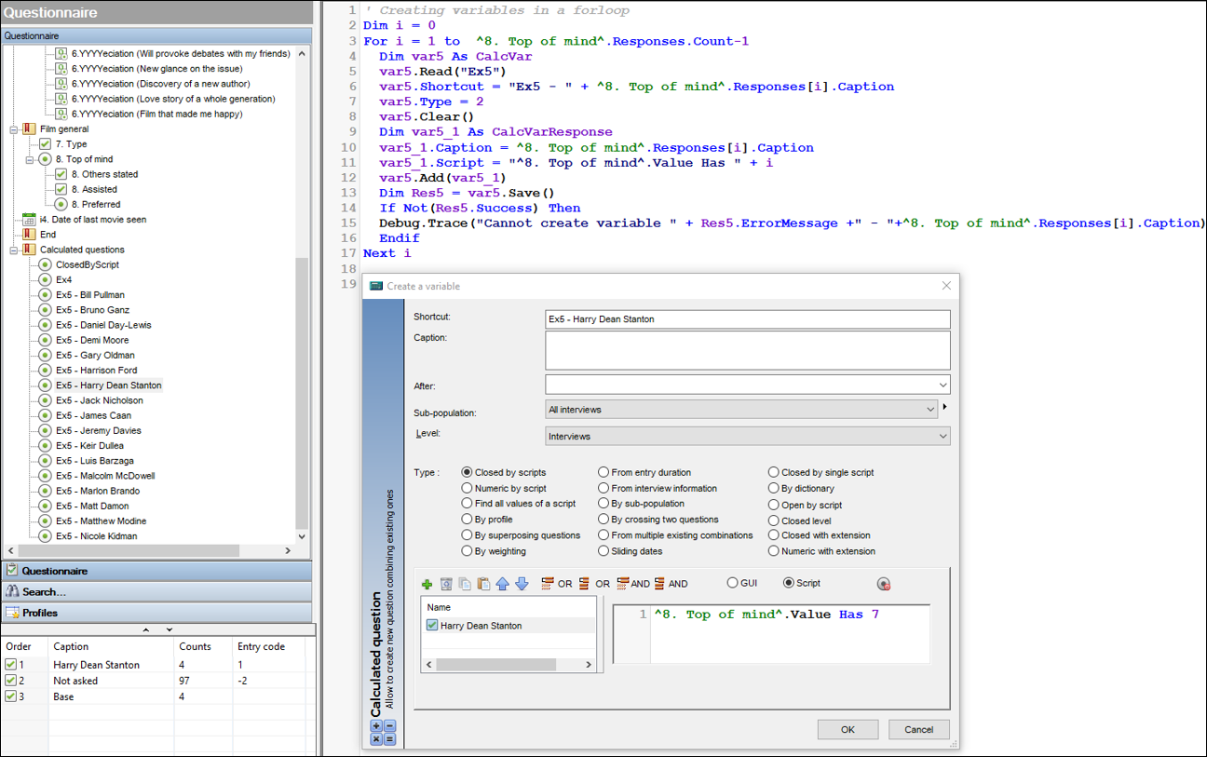Click the equals button in Calculated question sidebar
This screenshot has height=757, width=1207.
389,739
